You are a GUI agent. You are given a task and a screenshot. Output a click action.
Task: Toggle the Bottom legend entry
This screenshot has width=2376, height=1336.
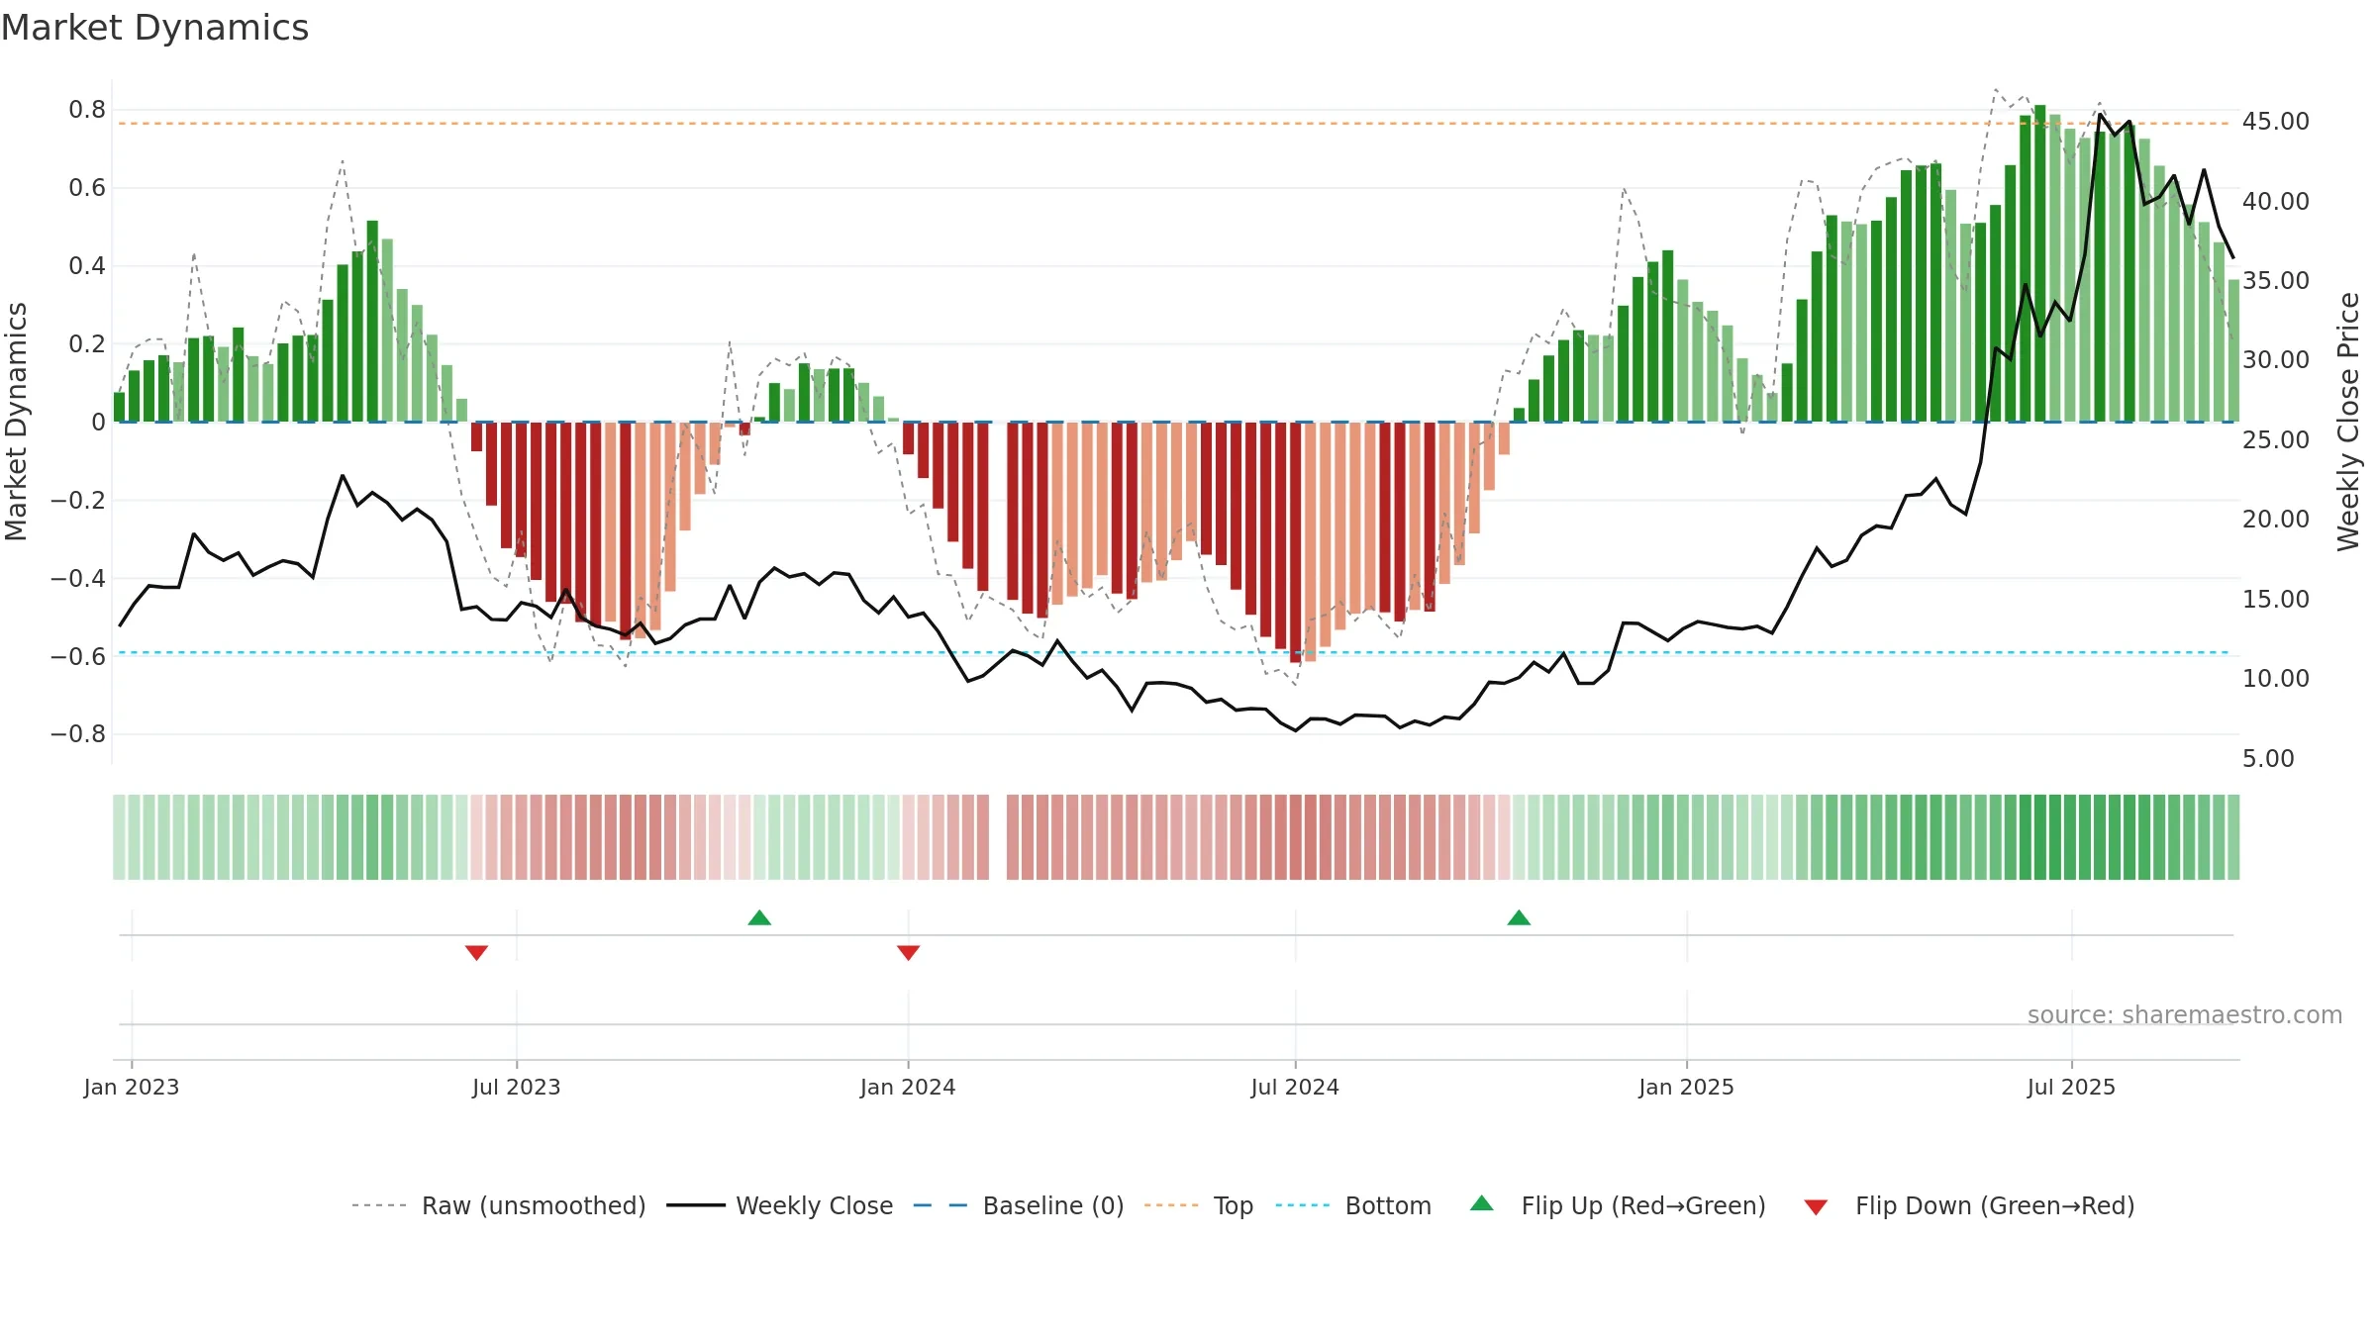pyautogui.click(x=1353, y=1205)
